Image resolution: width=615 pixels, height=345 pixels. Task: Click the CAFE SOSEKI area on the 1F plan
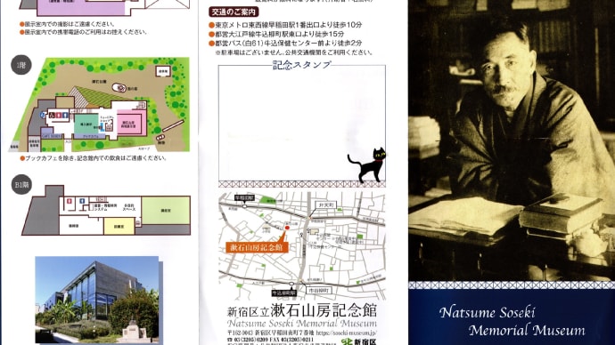tap(52, 136)
